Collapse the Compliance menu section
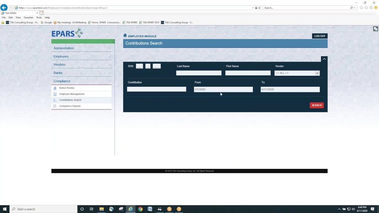This screenshot has height=213, width=379. pos(81,81)
